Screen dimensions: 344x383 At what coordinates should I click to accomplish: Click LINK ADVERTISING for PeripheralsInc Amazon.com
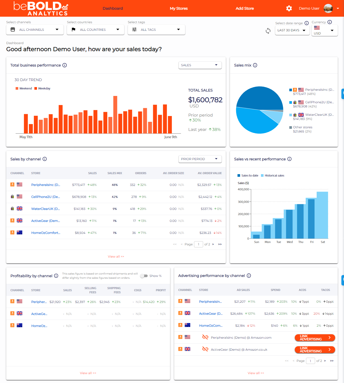[x=315, y=338]
